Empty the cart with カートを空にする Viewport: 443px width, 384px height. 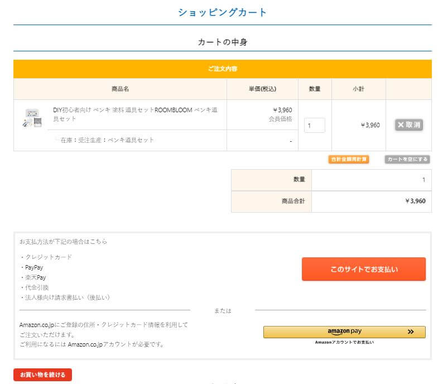click(407, 160)
